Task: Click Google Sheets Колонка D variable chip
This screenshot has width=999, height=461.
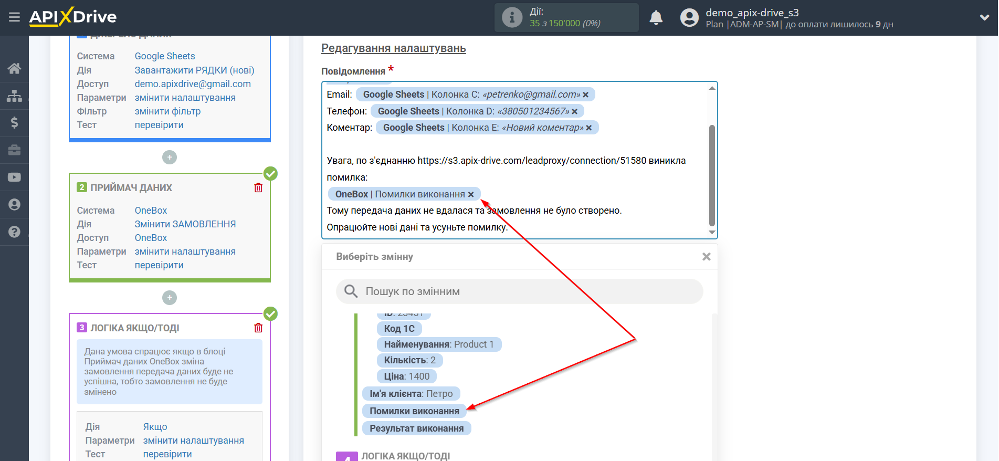Action: point(477,111)
